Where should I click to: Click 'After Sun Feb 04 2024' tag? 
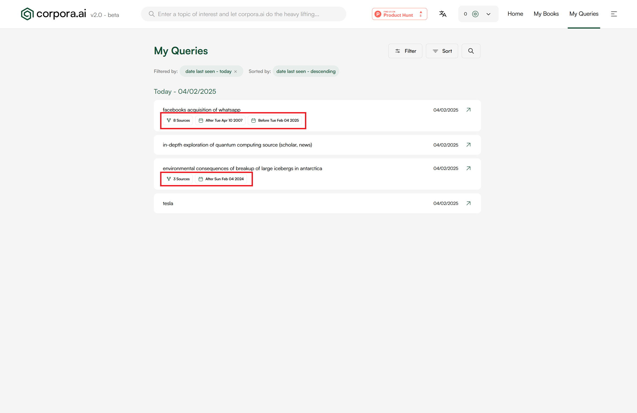(221, 179)
